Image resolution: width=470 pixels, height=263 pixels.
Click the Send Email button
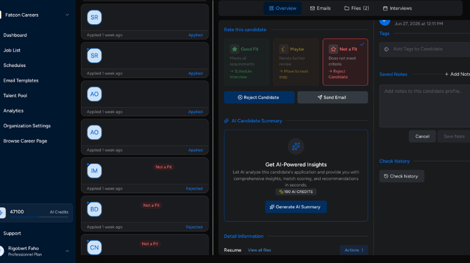coord(333,97)
